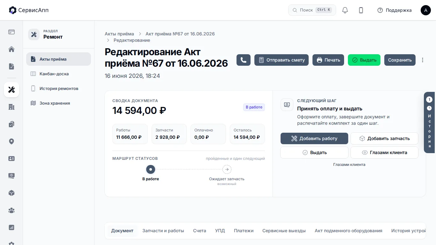This screenshot has width=436, height=245.
Task: Click the Ожидает запчасть next step marker
Action: [227, 169]
